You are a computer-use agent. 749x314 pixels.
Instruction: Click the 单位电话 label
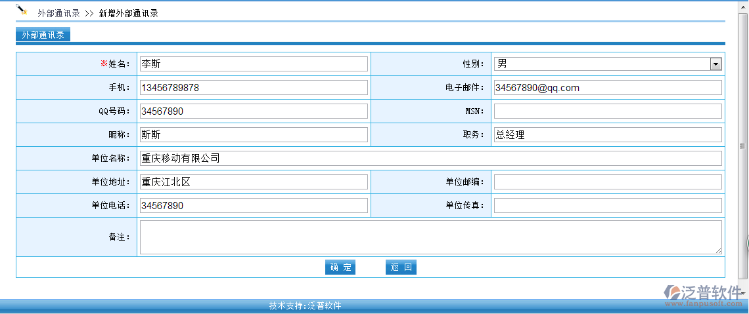point(111,205)
